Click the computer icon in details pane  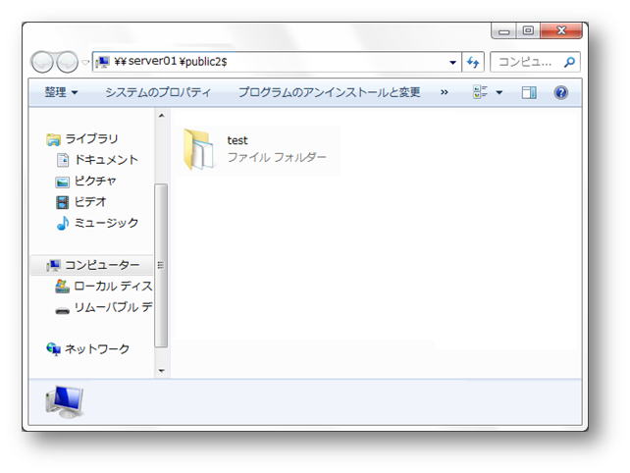(65, 402)
